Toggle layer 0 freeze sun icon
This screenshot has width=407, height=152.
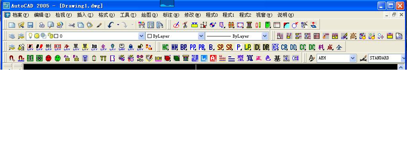37,36
